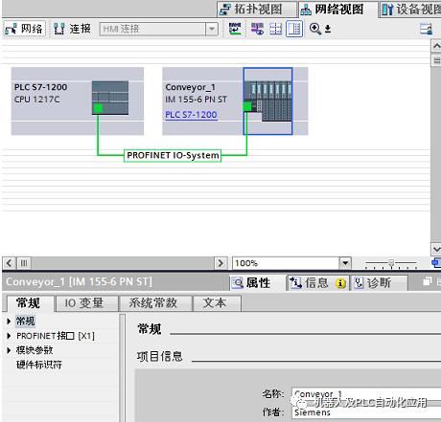
Task: Select PROFINET 接口 [X1] in the tree
Action: (56, 336)
